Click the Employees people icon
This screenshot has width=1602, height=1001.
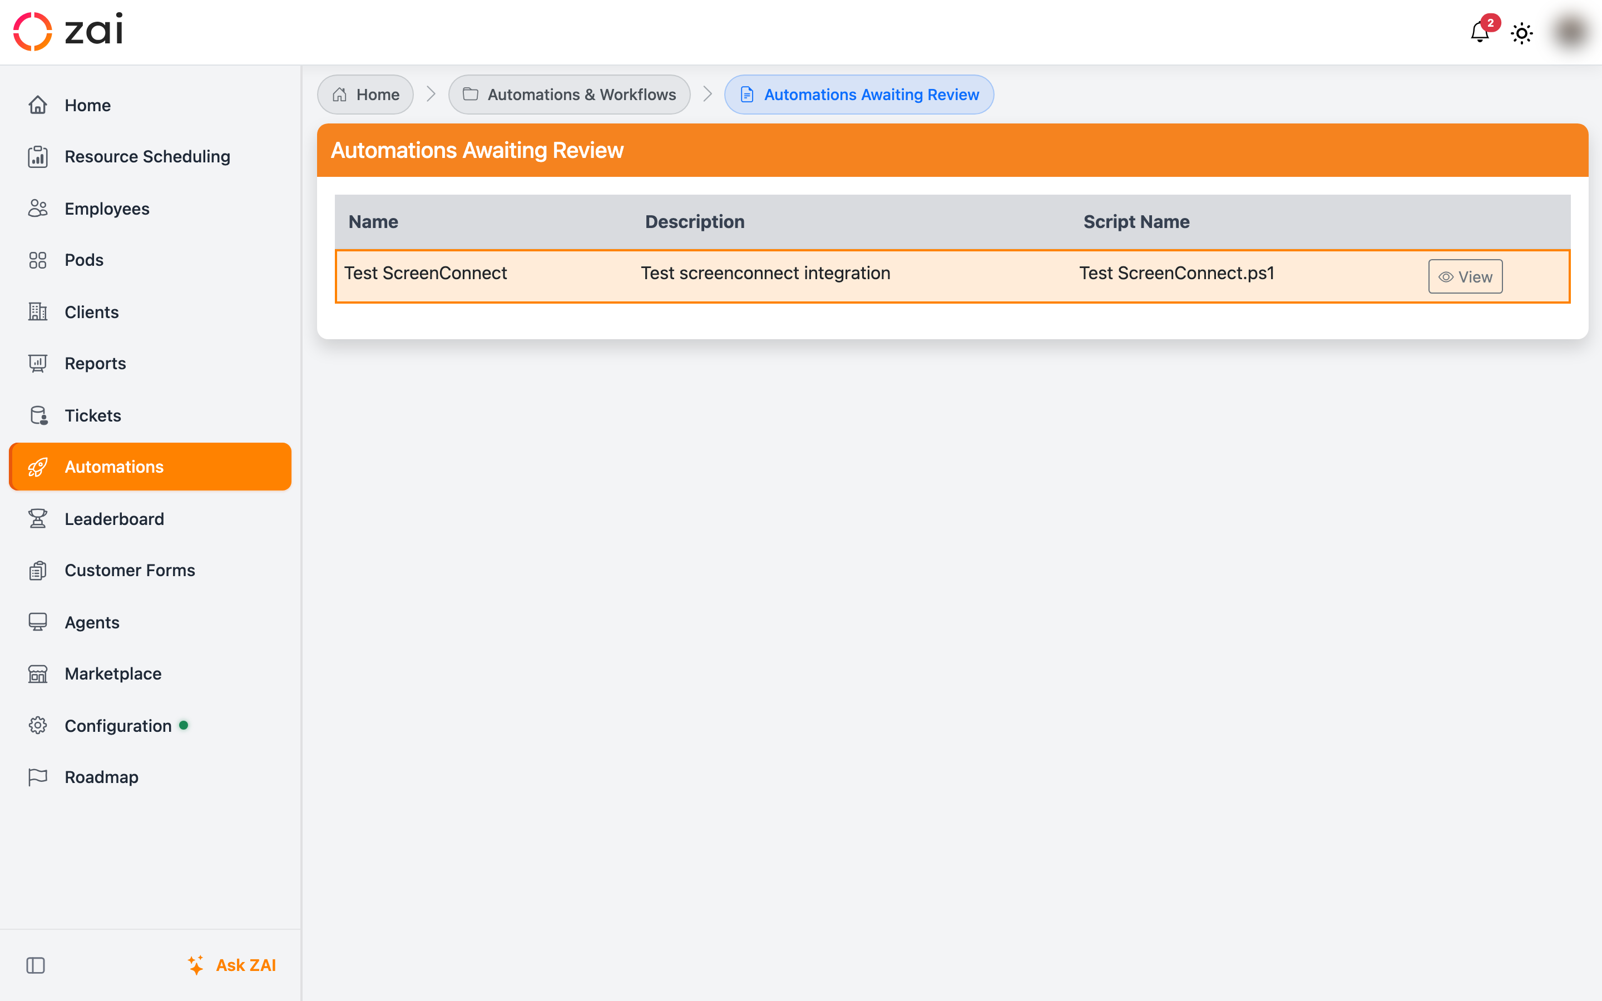[38, 209]
